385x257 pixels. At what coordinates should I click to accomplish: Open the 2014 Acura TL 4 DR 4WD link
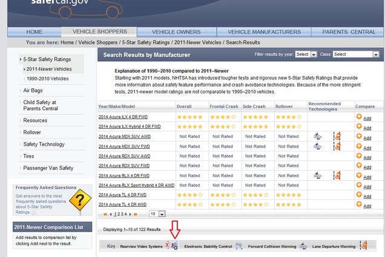(122, 204)
